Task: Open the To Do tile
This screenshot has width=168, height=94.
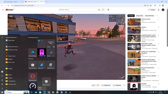Action: point(51,53)
